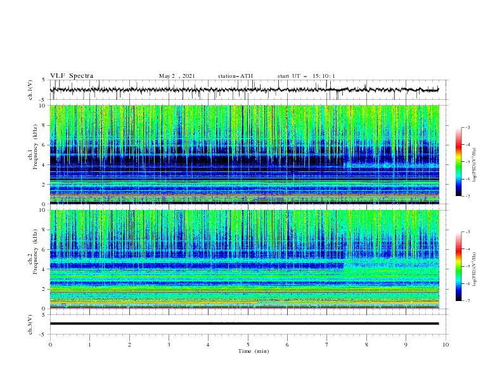Click the time axis tick label "4"
502x387 pixels.
(x=209, y=345)
